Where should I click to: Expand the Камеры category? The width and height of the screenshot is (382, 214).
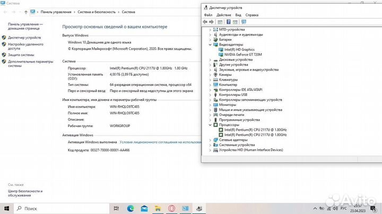(x=210, y=75)
